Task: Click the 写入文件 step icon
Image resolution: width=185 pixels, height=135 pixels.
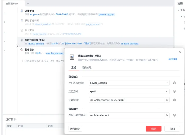Action: [22, 30]
